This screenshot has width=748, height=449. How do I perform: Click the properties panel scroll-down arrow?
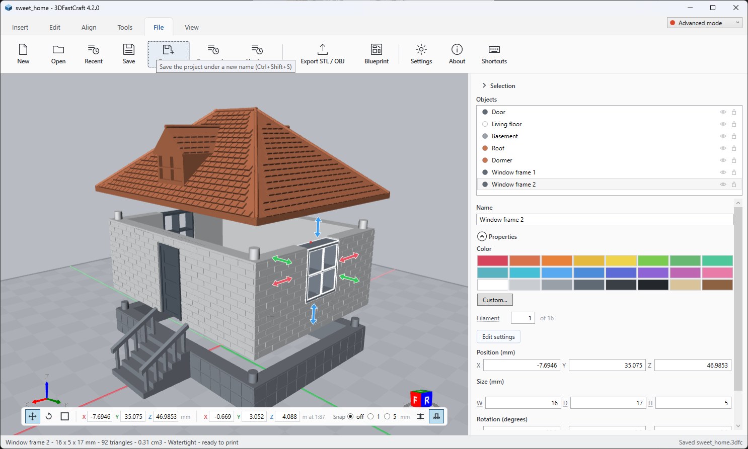click(x=738, y=426)
